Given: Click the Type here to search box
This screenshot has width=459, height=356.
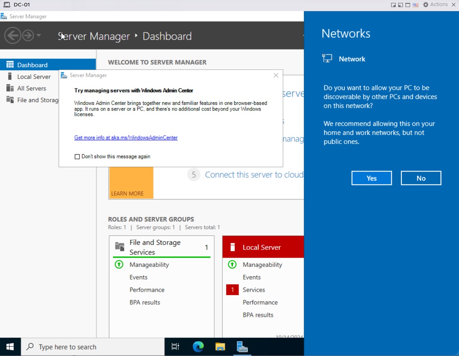Looking at the screenshot, I should (93, 347).
